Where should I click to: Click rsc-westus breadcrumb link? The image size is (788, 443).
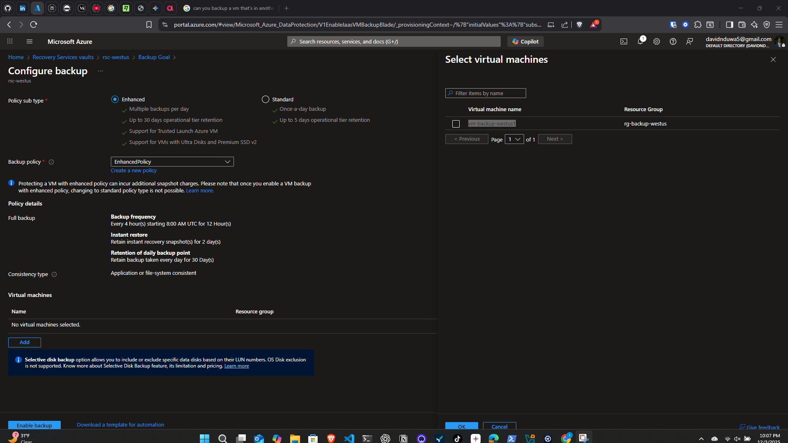coord(116,57)
